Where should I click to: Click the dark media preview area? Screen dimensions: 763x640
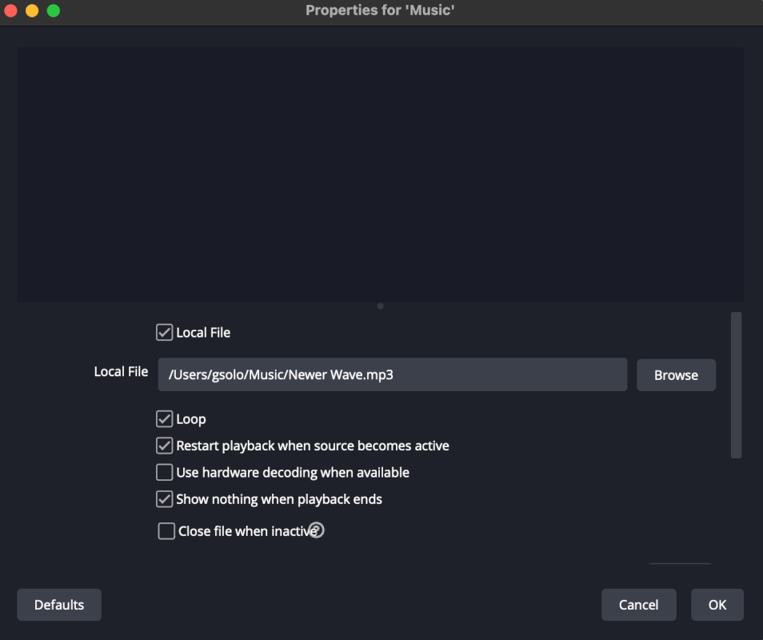(380, 174)
